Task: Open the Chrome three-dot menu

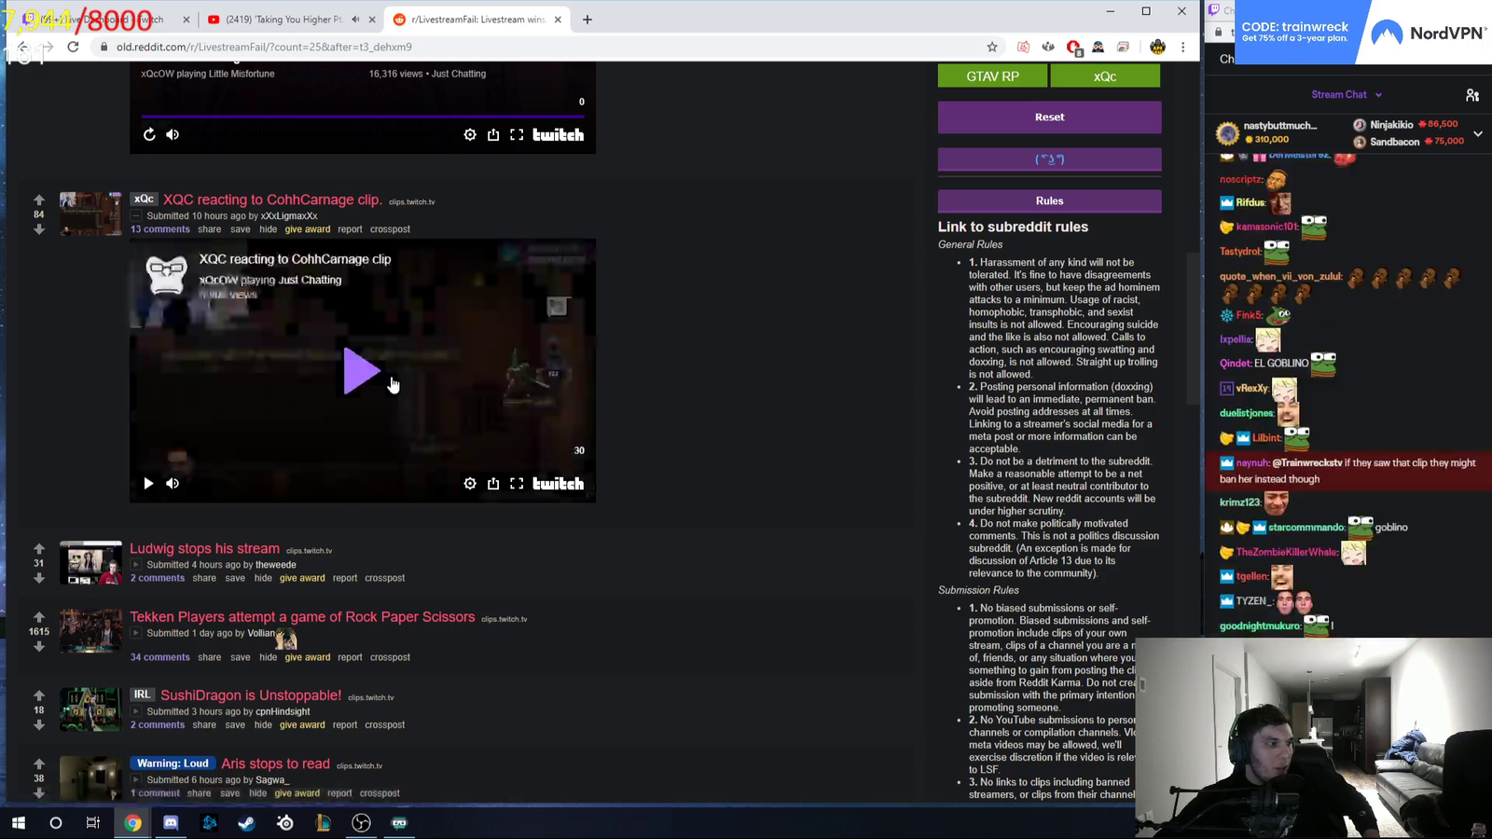Action: (x=1183, y=47)
